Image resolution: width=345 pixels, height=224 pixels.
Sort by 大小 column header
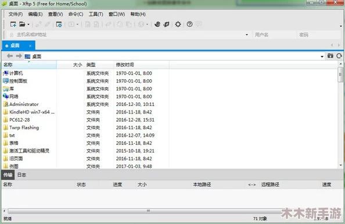[x=70, y=65]
